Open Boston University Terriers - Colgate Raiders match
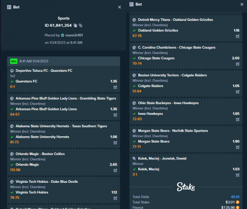Image resolution: width=247 pixels, height=209 pixels. point(172,75)
